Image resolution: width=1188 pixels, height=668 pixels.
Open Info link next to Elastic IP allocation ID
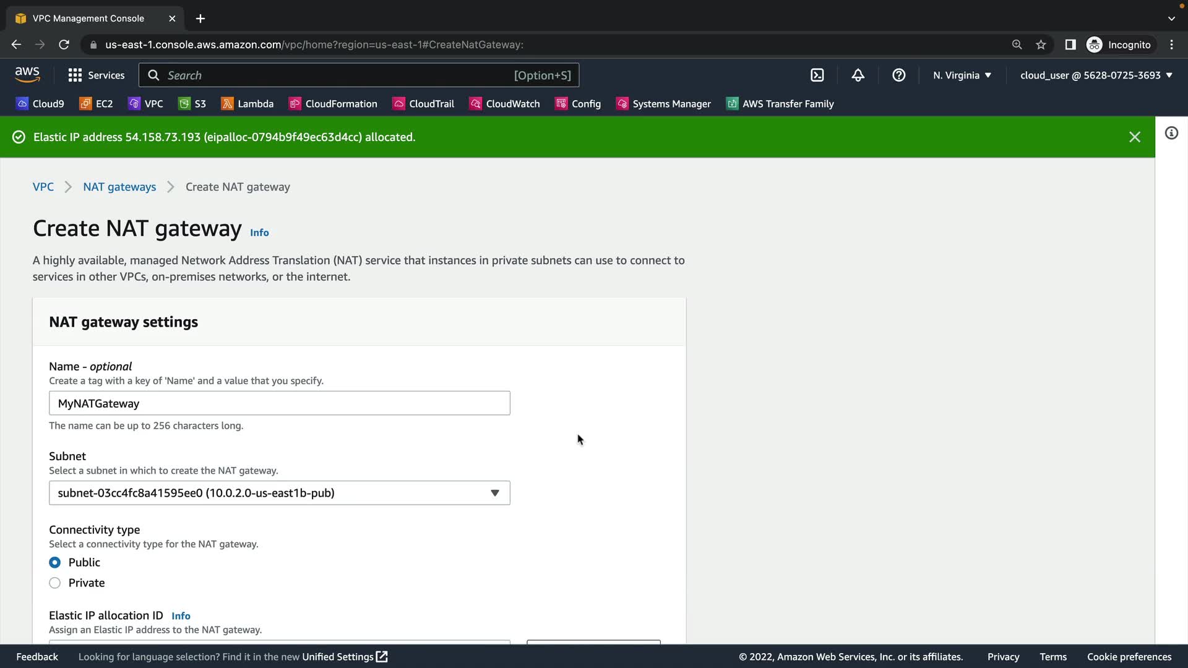[x=181, y=616]
